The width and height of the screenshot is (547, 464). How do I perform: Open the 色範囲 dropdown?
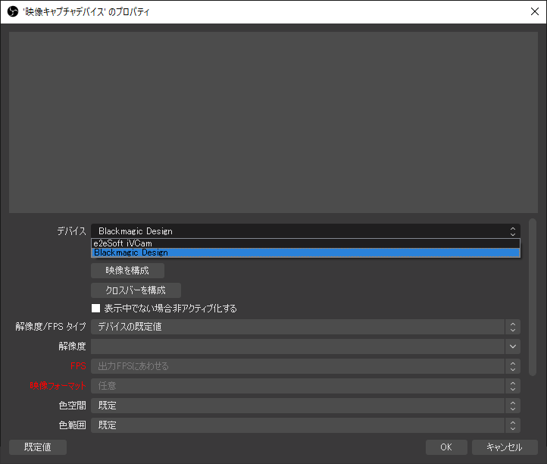pos(305,425)
